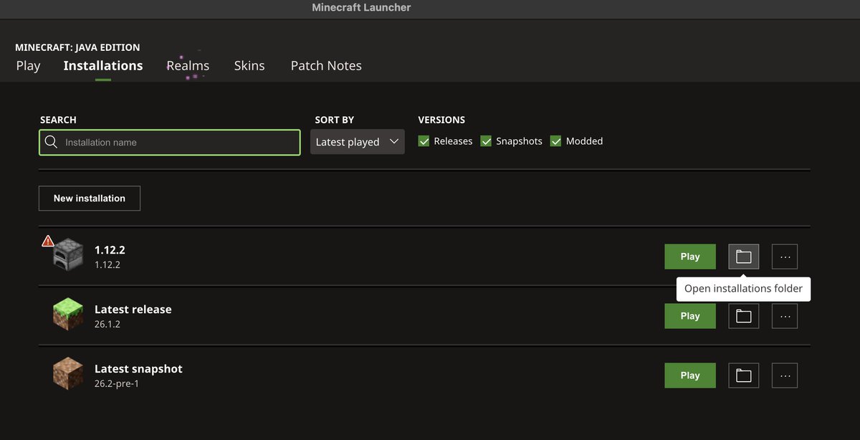
Task: Click the red warning triangle on 1.12.2
Action: 48,241
